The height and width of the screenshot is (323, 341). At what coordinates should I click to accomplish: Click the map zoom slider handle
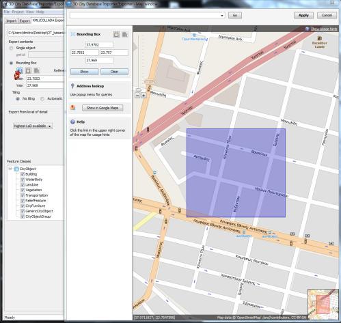pyautogui.click(x=138, y=89)
